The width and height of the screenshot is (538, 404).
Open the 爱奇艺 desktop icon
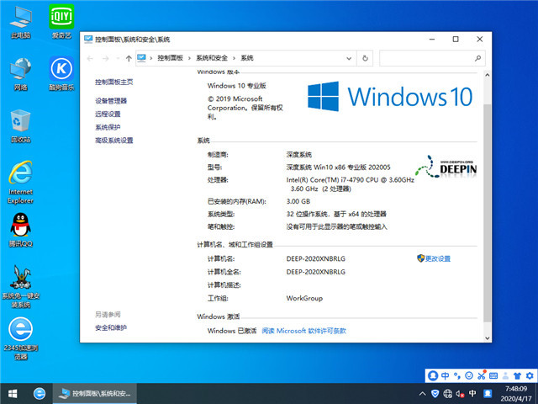coord(60,20)
